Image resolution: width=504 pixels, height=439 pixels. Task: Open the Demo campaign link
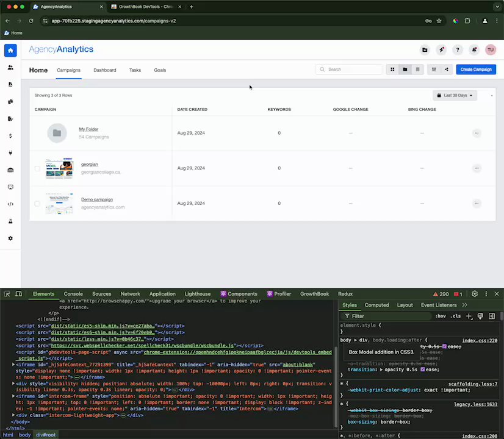97,199
